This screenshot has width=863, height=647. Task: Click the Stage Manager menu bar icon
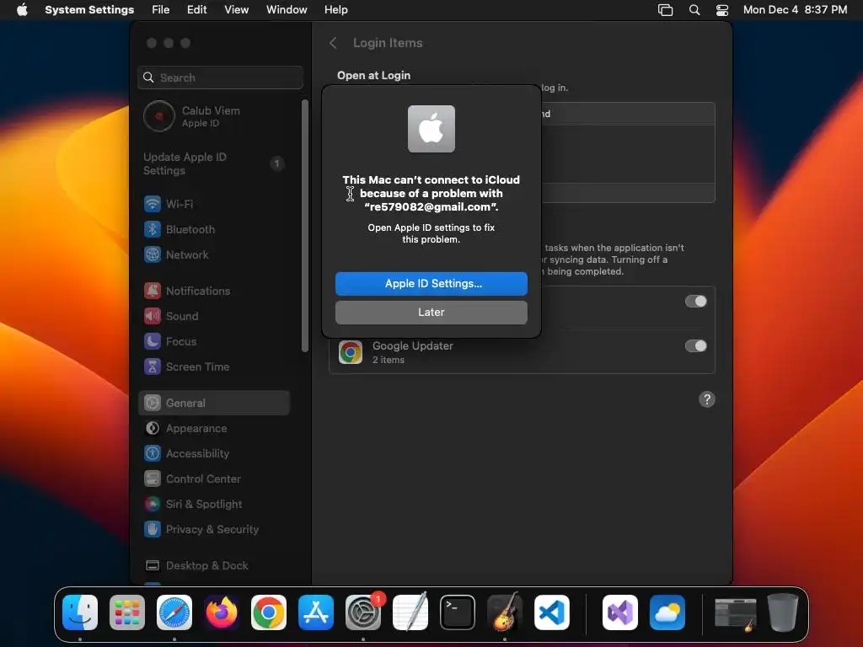pyautogui.click(x=666, y=10)
